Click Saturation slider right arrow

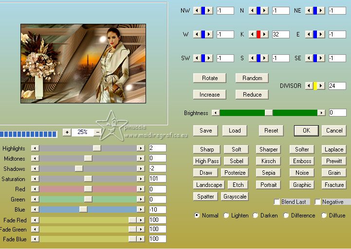click(x=141, y=179)
